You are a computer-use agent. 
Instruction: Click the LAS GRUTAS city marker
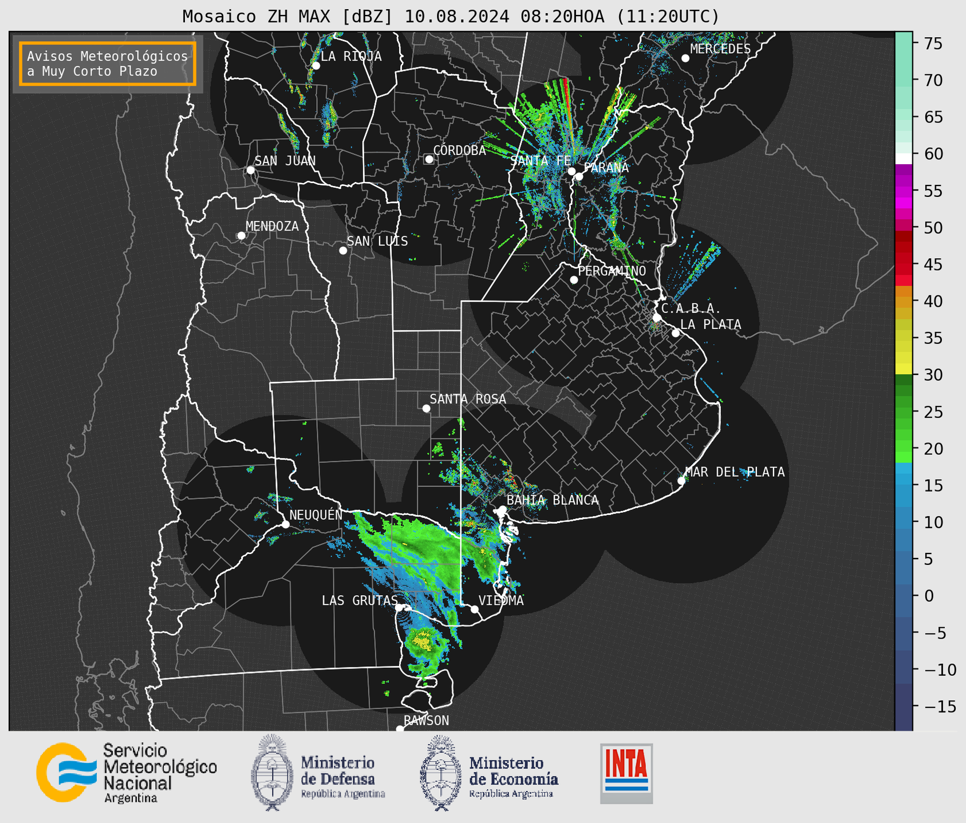[400, 607]
